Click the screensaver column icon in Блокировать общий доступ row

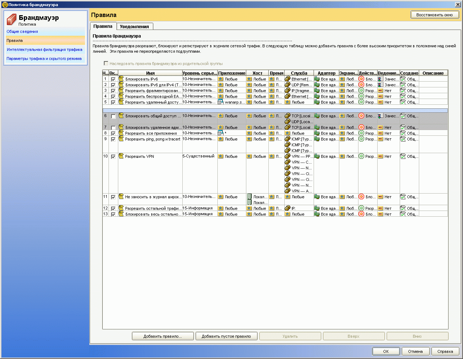click(x=342, y=116)
